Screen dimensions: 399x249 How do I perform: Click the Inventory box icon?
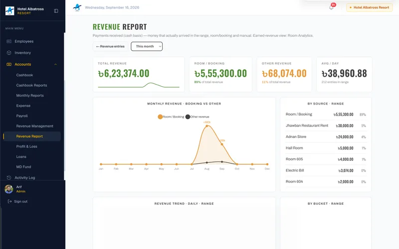[9, 53]
